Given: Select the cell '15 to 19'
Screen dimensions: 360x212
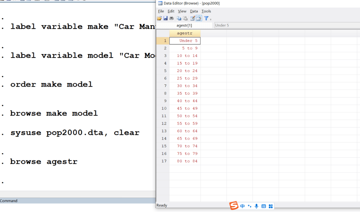Looking at the screenshot, I should [x=185, y=63].
